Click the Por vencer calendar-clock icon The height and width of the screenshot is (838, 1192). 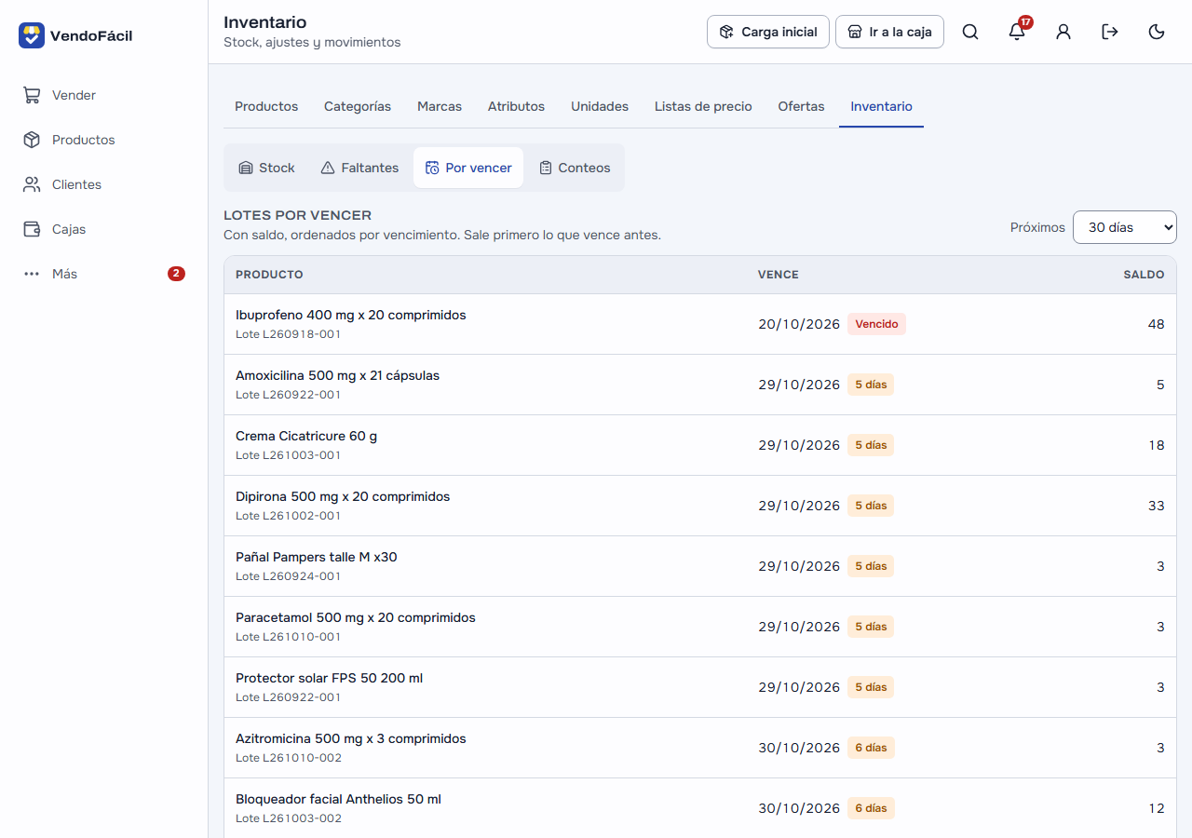point(432,168)
